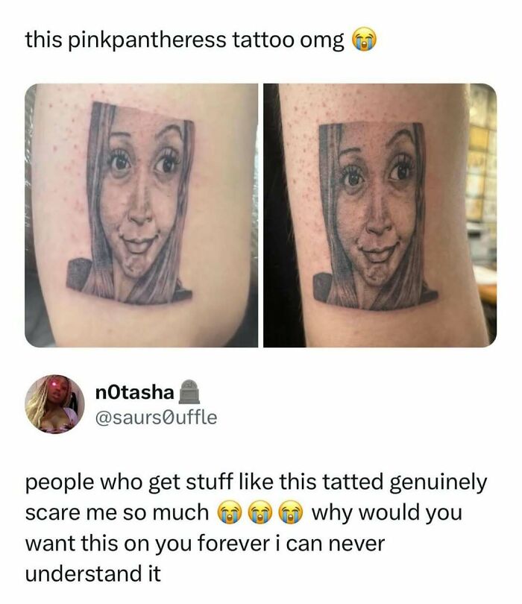Viewport: 522px width, 604px height.
Task: Click the crying emoji after 'tattoo omg'
Action: pos(365,40)
